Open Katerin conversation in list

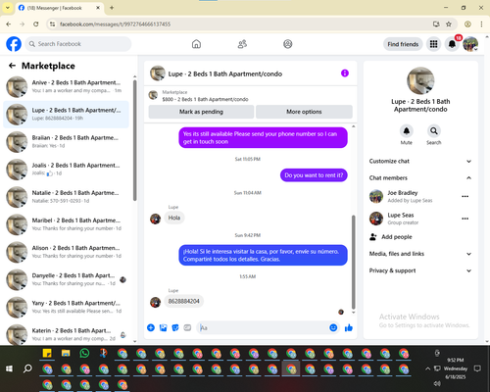pyautogui.click(x=66, y=335)
